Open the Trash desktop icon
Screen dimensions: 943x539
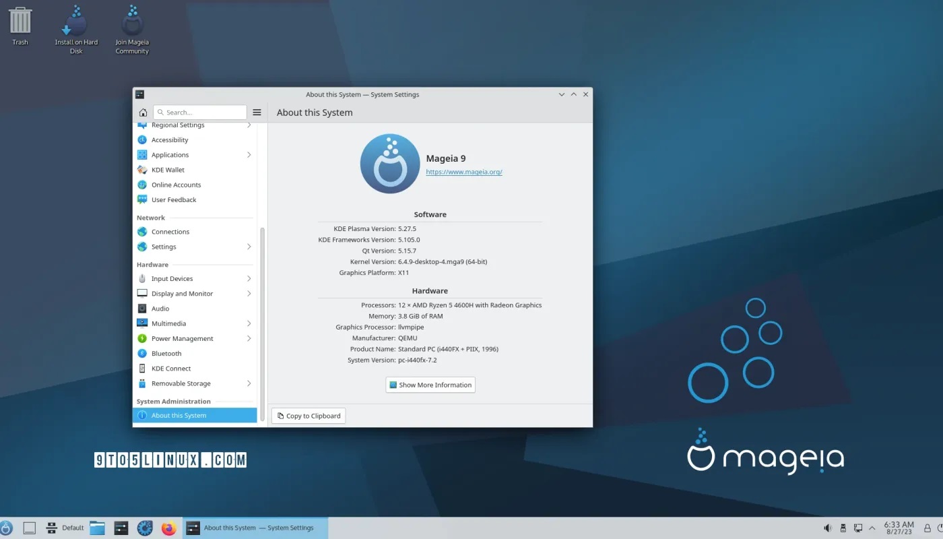20,26
